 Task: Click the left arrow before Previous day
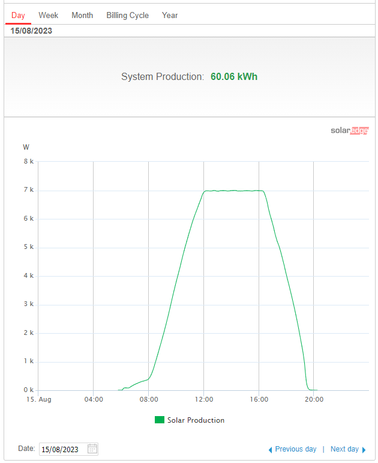270,450
